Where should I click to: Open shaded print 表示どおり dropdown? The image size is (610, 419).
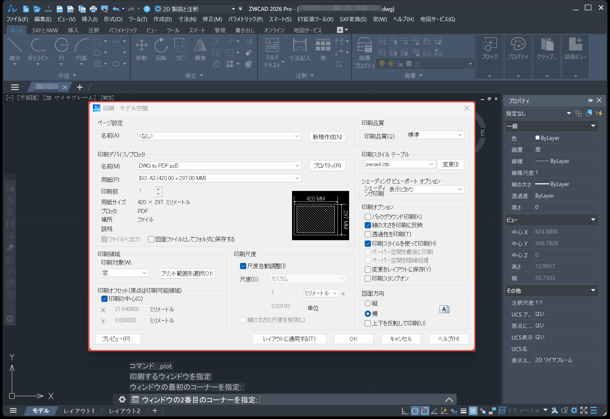(x=426, y=189)
